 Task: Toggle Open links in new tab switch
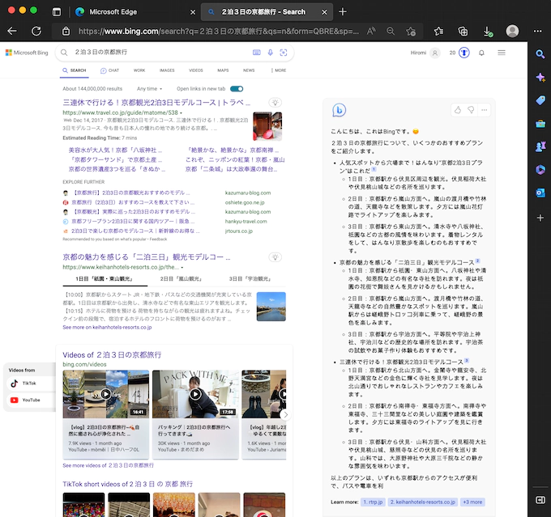pos(237,89)
